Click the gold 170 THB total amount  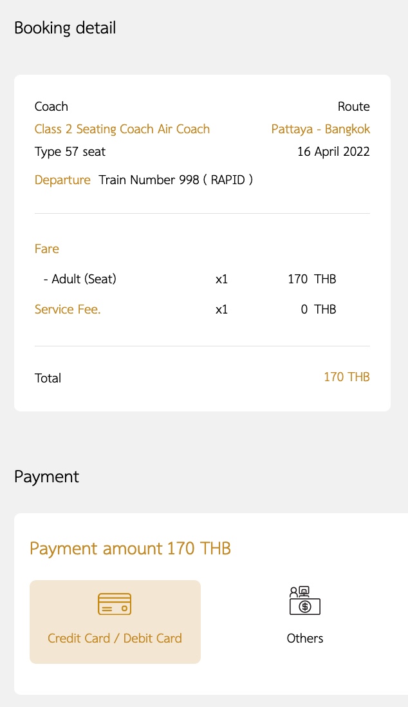(346, 377)
